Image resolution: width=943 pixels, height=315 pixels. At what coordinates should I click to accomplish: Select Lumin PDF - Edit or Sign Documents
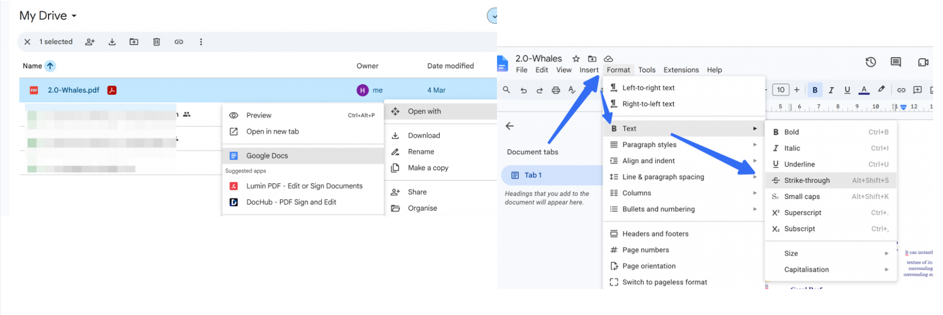click(303, 186)
